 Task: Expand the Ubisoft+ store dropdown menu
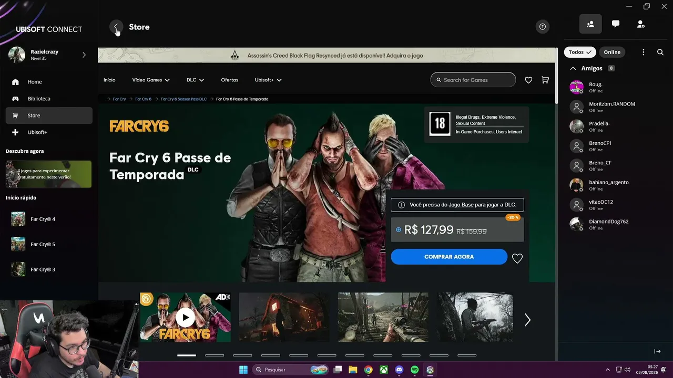click(268, 80)
